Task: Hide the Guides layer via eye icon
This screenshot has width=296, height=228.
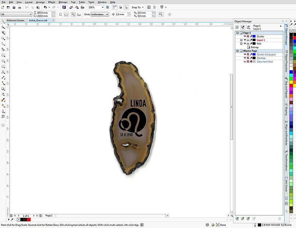Action: 245,36
